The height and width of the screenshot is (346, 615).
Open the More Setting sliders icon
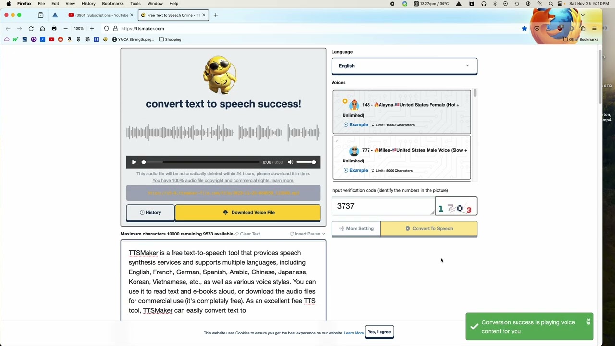pos(341,228)
